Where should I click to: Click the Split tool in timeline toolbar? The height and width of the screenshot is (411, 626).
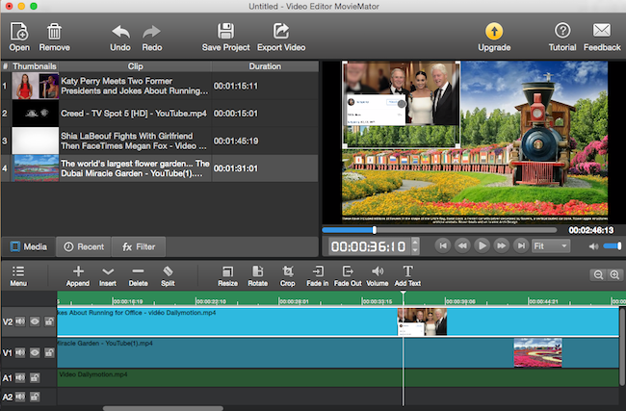(x=168, y=276)
